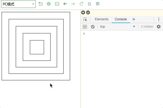Reload the page with refresh icon
163x108 pixels.
[81, 4]
